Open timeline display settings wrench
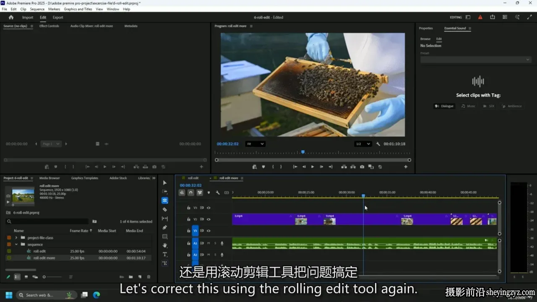 point(218,193)
